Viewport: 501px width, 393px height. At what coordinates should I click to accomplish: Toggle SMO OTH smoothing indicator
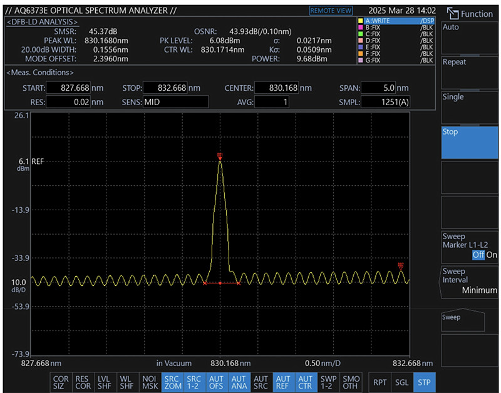(x=351, y=382)
